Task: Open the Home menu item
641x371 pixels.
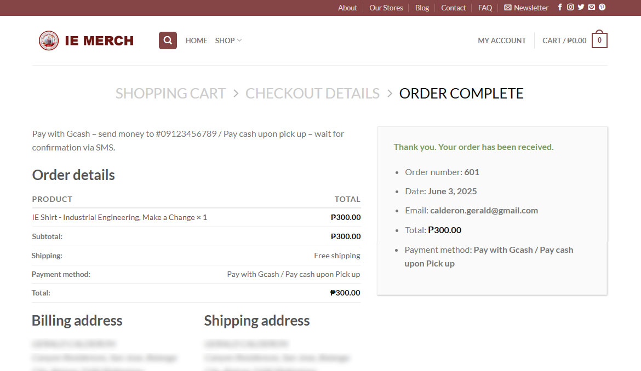Action: click(x=196, y=40)
